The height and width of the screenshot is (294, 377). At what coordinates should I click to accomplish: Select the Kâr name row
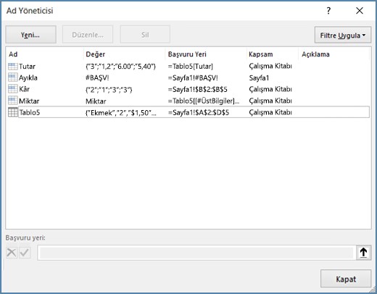[x=188, y=89]
